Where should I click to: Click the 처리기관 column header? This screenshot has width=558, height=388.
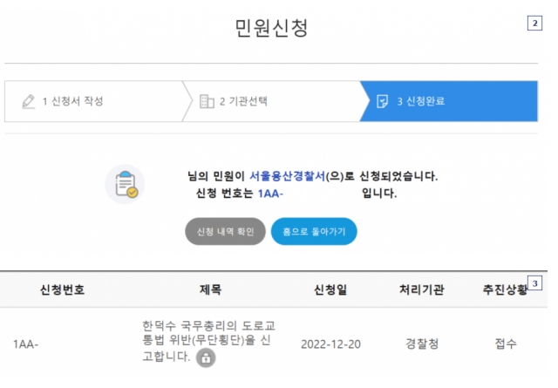422,289
